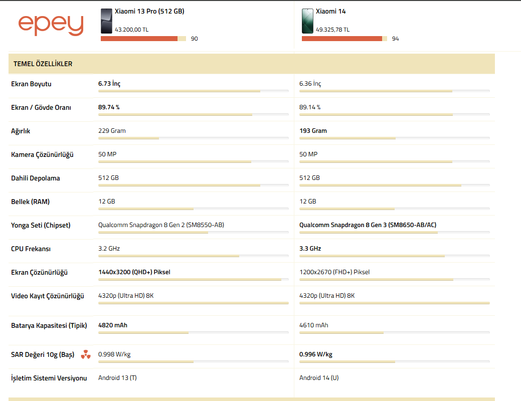Select the 3.3 GHz value
This screenshot has width=521, height=401.
tap(310, 249)
